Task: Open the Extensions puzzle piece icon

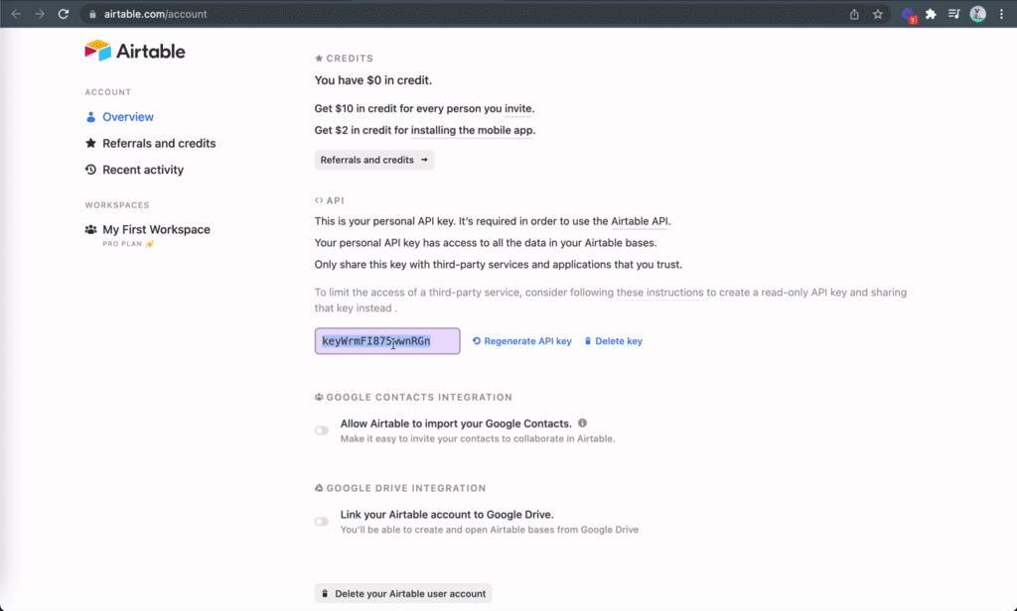Action: point(931,14)
